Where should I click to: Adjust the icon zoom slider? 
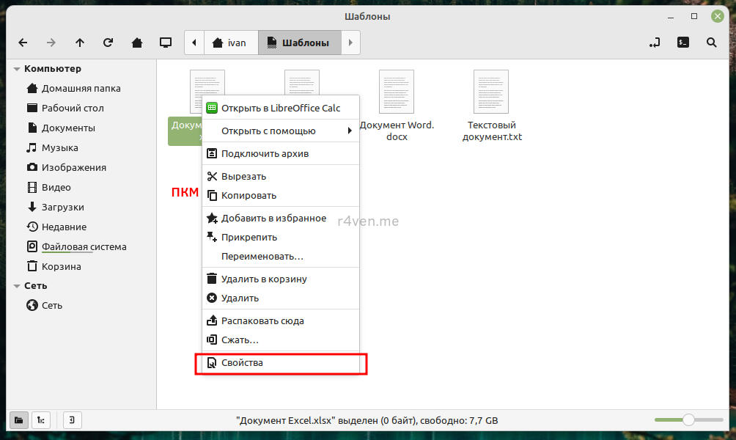point(688,420)
